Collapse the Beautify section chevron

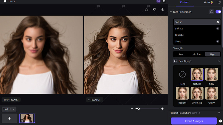coord(219,61)
